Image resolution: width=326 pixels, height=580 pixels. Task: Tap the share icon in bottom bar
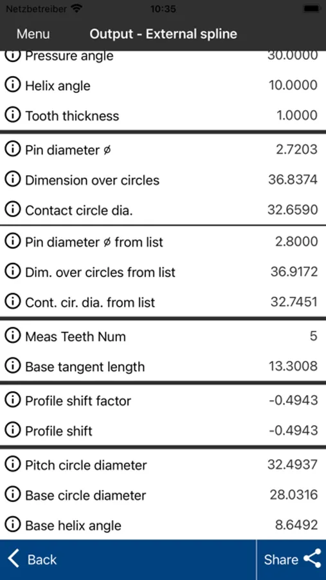point(312,559)
